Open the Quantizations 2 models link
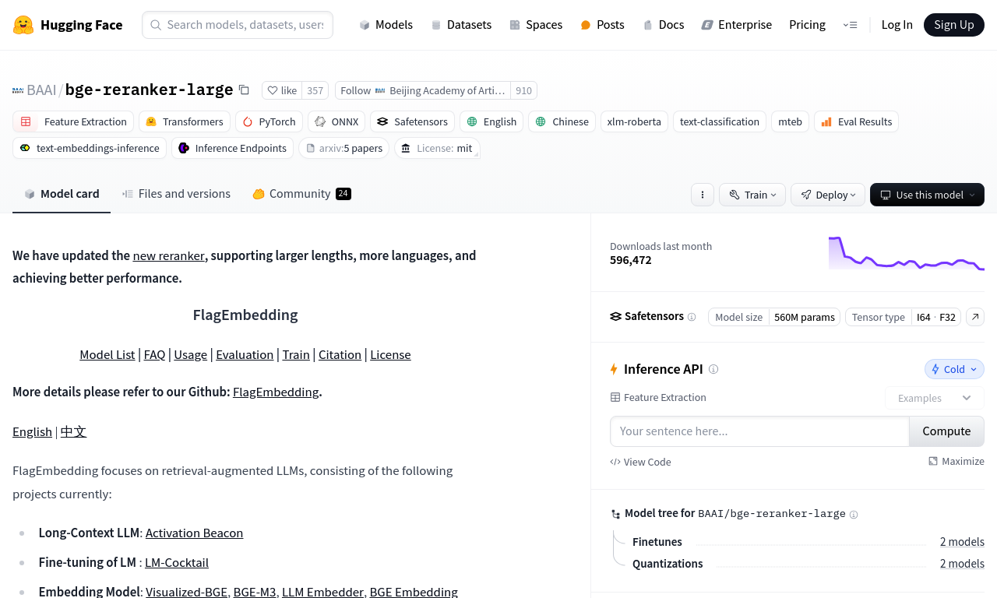The height and width of the screenshot is (598, 997). click(x=962, y=564)
